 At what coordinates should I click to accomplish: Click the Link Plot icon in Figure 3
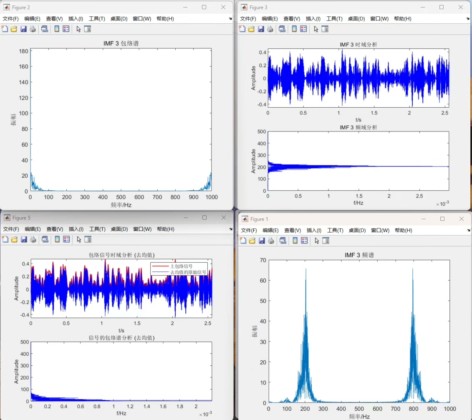283,29
